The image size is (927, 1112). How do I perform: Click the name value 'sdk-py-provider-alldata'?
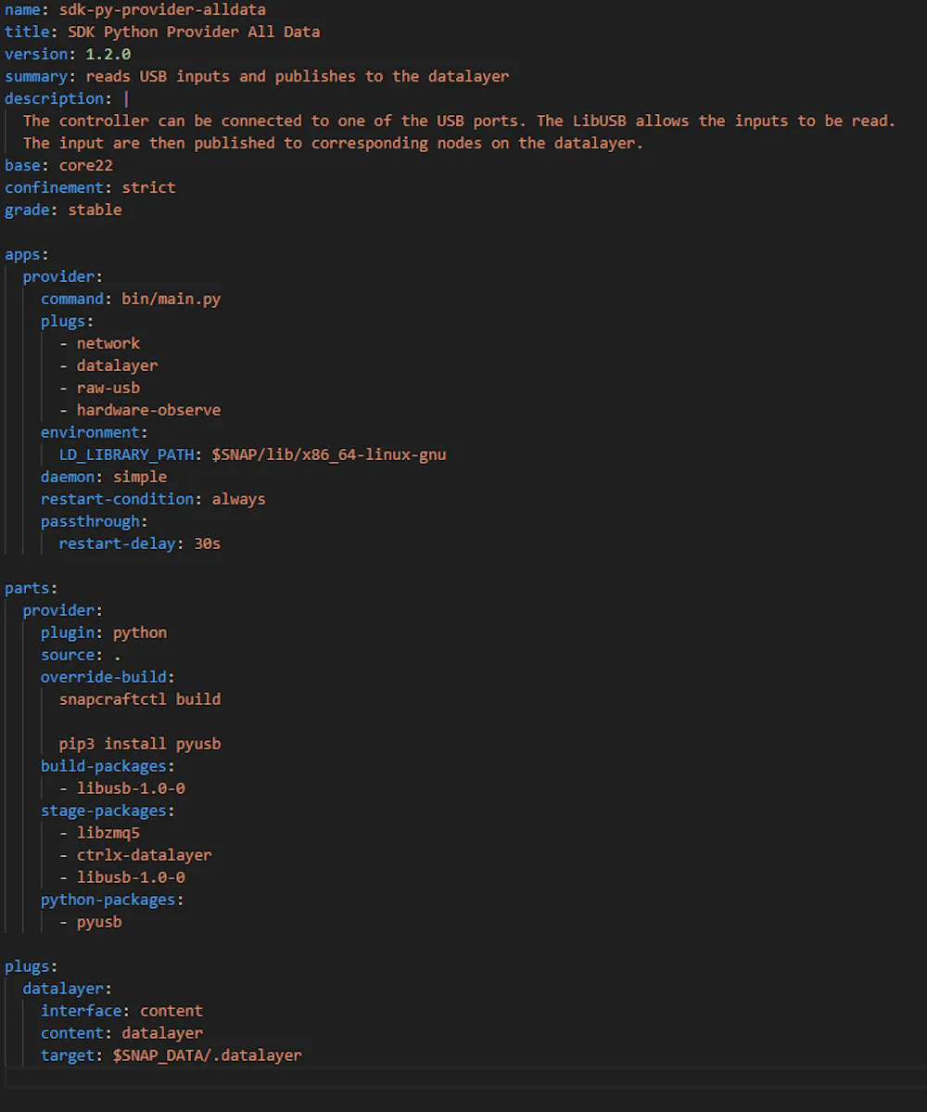coord(162,10)
